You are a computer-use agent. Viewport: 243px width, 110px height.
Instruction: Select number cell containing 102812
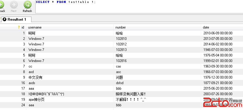point(157,44)
